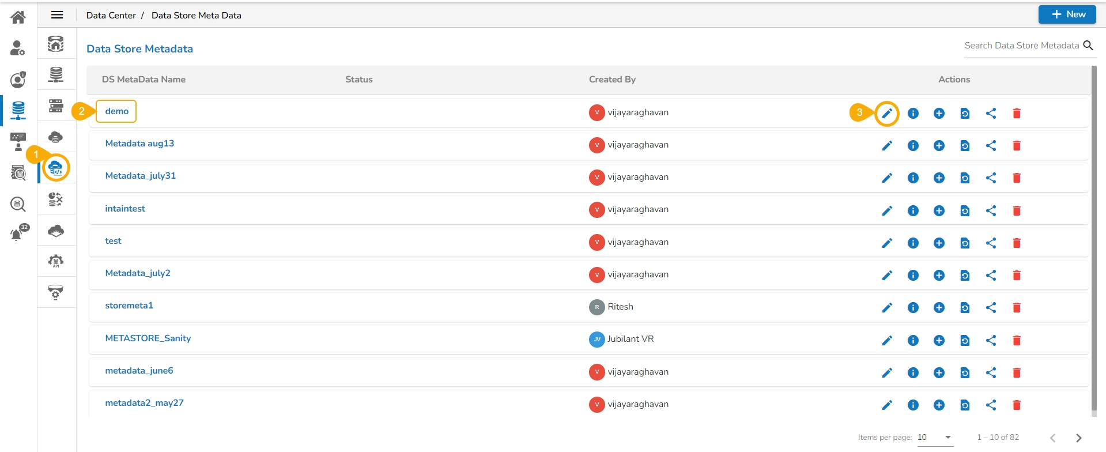Open the METASTORE_Sanity metadata link

[148, 338]
